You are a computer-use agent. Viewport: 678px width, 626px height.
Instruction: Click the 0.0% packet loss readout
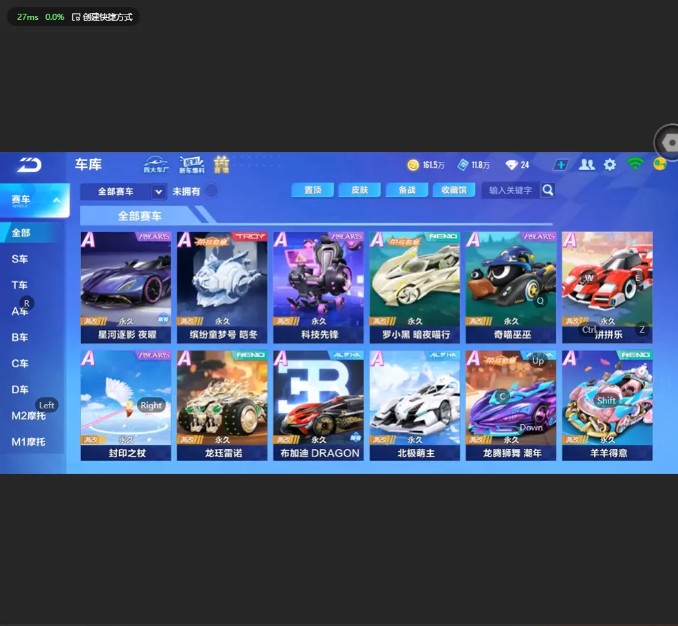click(x=54, y=17)
